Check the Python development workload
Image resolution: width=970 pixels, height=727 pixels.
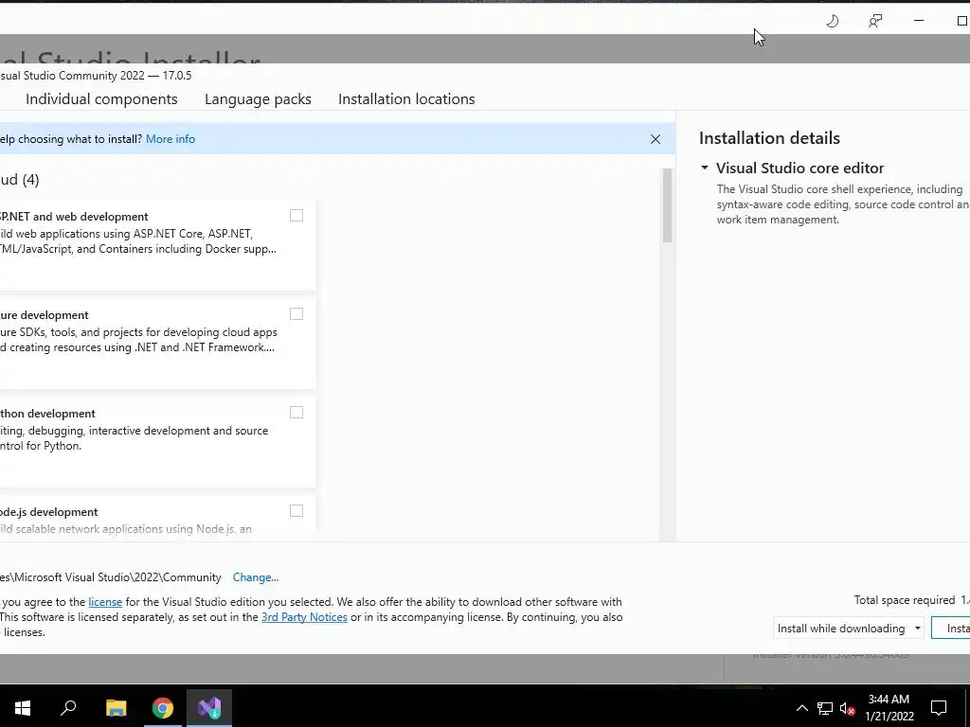(296, 413)
